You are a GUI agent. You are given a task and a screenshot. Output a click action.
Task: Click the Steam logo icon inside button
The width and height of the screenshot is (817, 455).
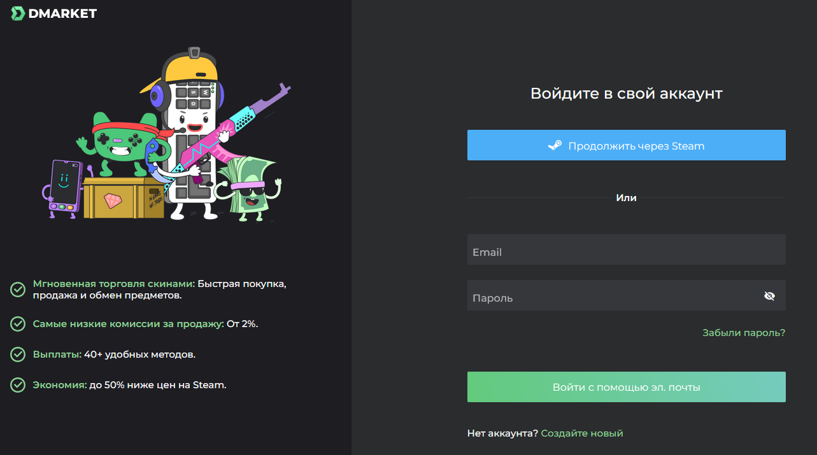tap(555, 146)
